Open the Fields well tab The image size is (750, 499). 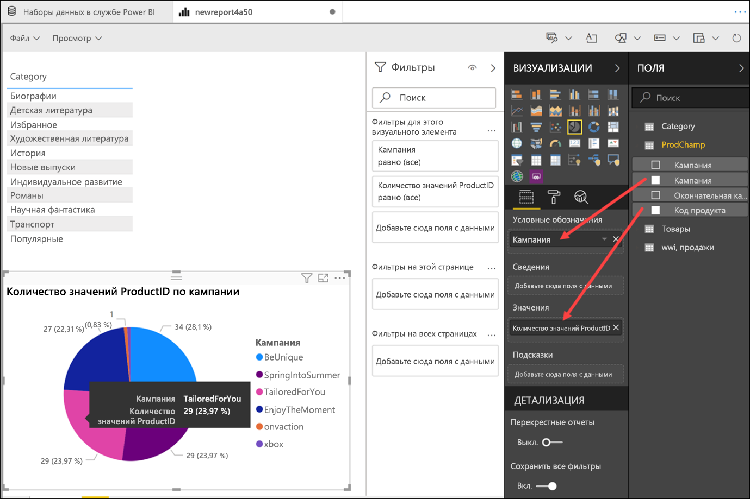click(526, 197)
